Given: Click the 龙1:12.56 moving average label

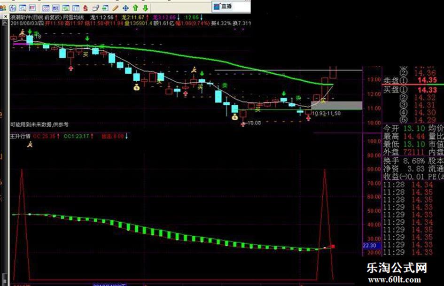Looking at the screenshot, I should pos(102,17).
